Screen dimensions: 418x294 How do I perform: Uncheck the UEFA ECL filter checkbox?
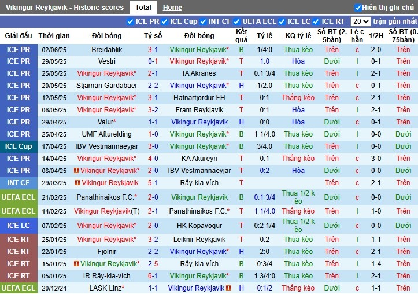(x=236, y=21)
